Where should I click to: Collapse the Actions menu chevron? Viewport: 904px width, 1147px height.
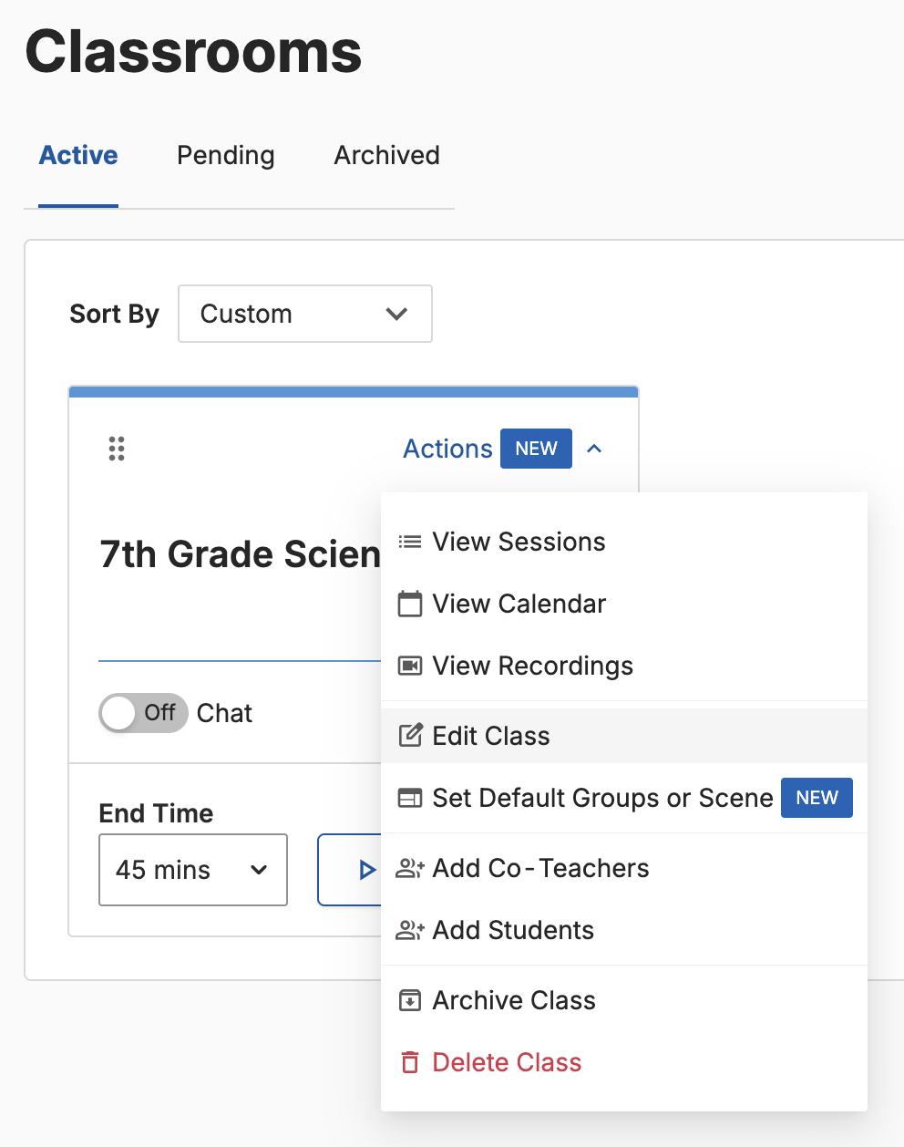[594, 449]
